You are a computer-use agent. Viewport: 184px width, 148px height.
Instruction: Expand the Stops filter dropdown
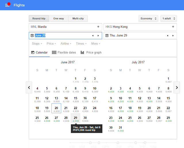tap(37, 44)
